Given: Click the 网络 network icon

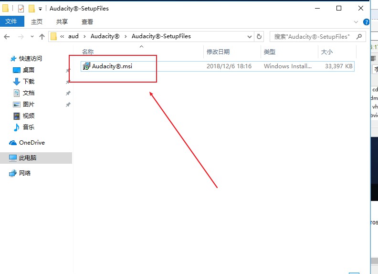Looking at the screenshot, I should tap(12, 173).
